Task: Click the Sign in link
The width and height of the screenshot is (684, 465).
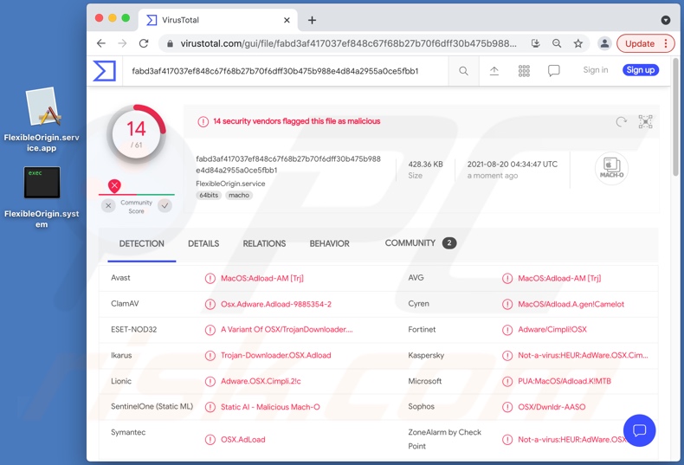Action: pyautogui.click(x=596, y=70)
